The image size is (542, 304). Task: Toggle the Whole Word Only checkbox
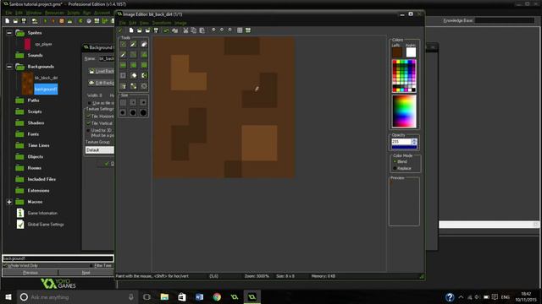tap(5, 265)
